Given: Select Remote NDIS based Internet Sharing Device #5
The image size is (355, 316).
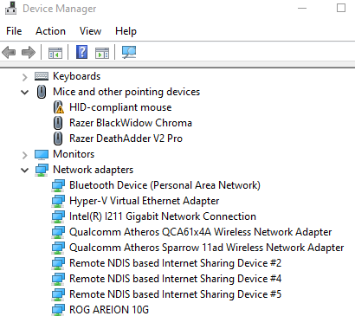Looking at the screenshot, I should click(175, 294).
